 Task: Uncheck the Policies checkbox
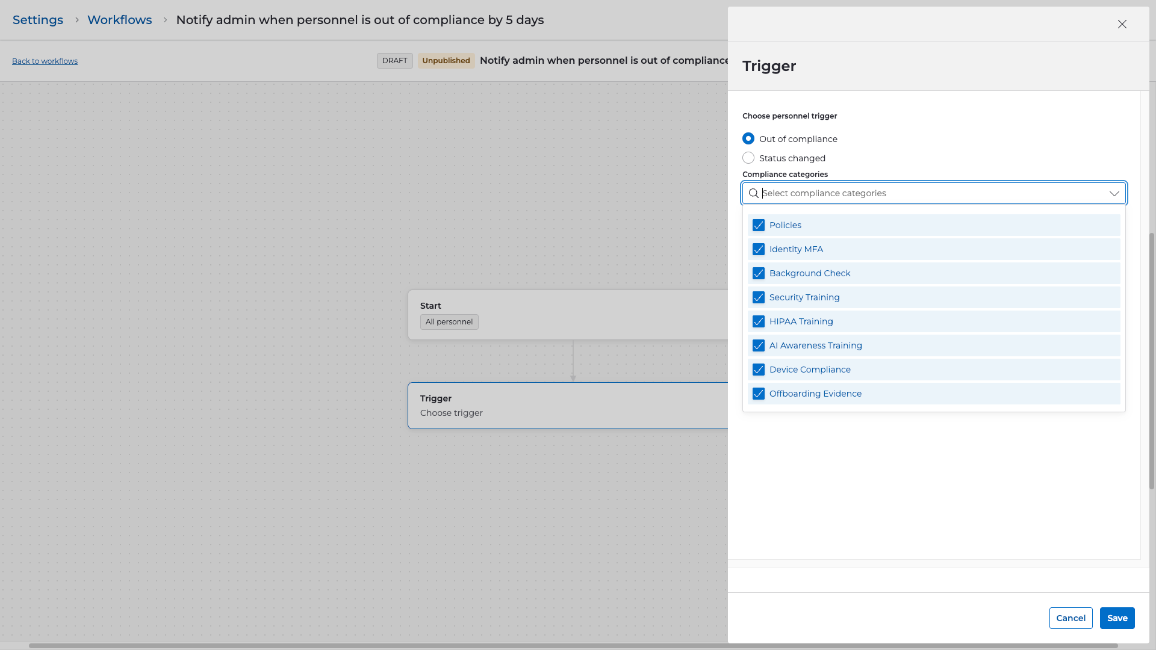759,225
